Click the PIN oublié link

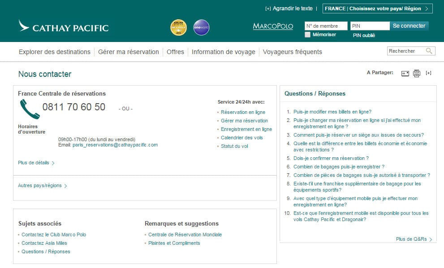click(364, 35)
